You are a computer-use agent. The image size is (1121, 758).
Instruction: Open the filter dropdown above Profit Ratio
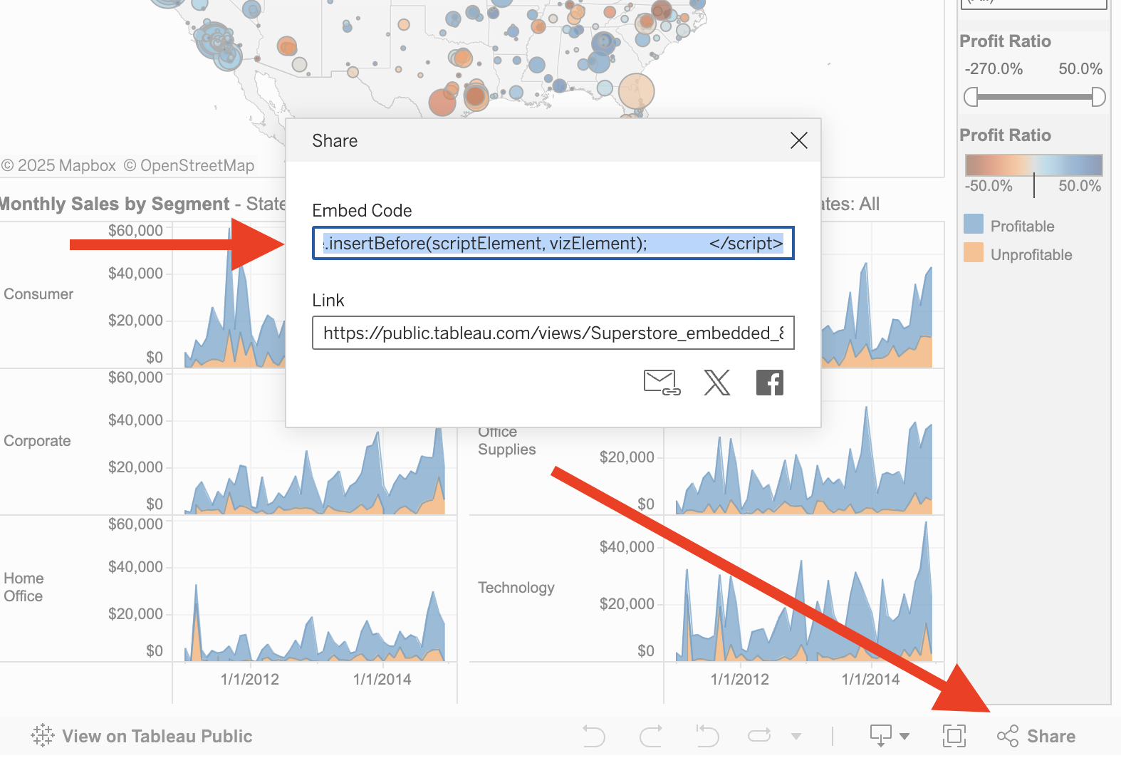[1033, 4]
